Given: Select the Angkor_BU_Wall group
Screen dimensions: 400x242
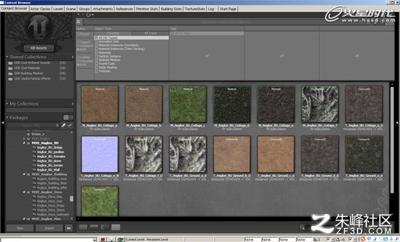Looking at the screenshot, I should [48, 170].
